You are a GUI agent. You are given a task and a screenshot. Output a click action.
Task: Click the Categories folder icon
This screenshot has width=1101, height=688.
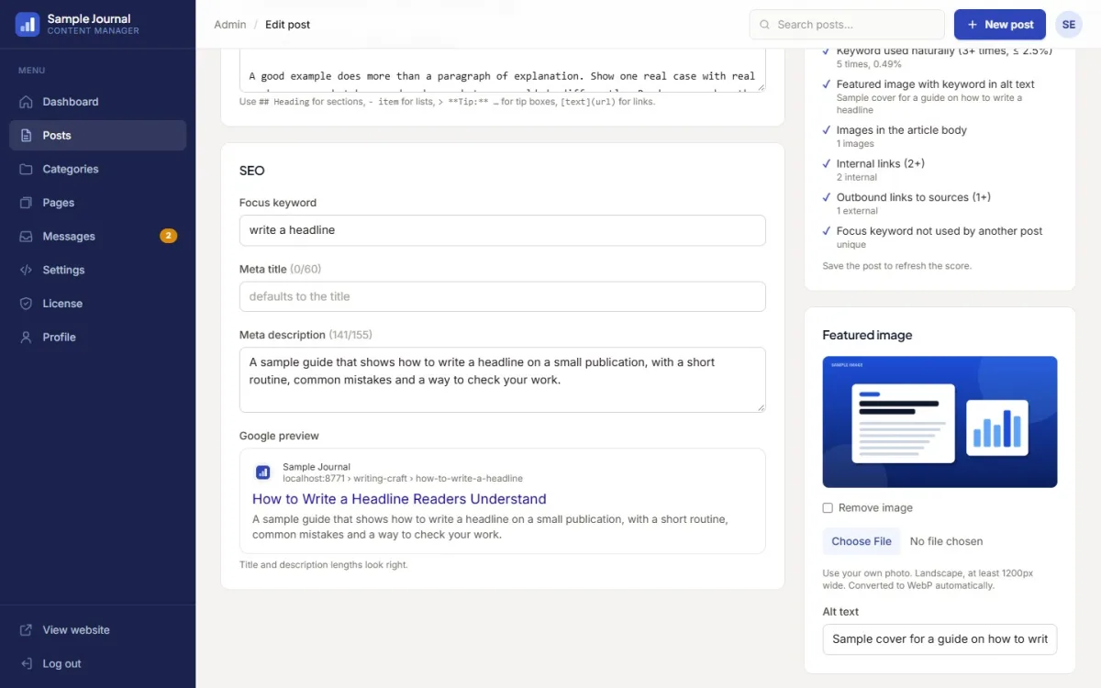(x=26, y=169)
